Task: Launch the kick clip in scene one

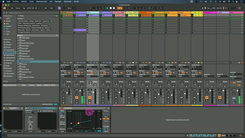Action: 75,15
